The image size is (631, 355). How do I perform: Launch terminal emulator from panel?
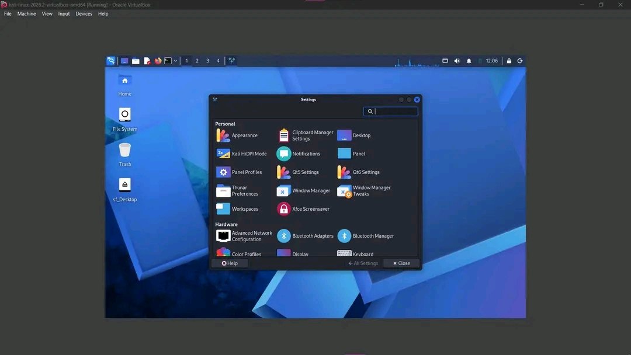(168, 61)
